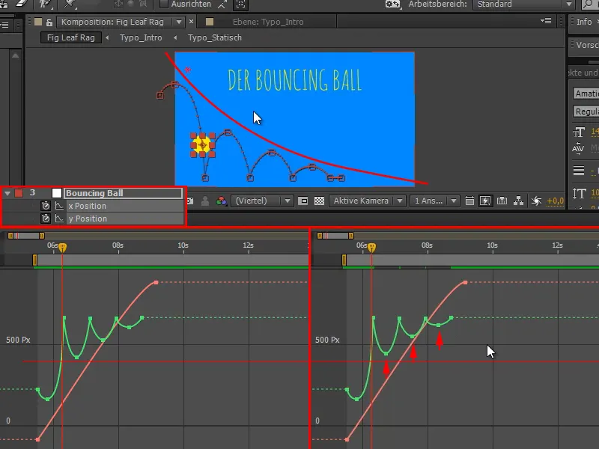Toggle motion blur for the composition
This screenshot has width=599, height=449.
537,201
